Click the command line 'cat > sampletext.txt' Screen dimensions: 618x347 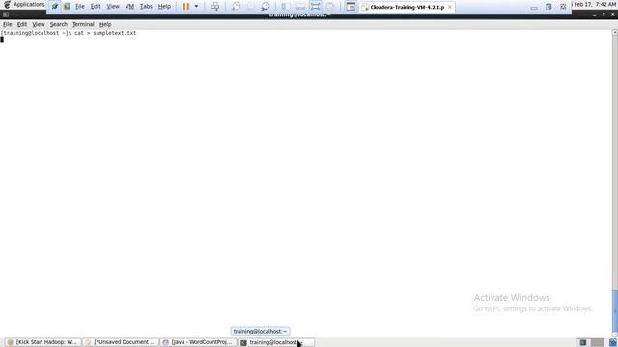point(105,33)
